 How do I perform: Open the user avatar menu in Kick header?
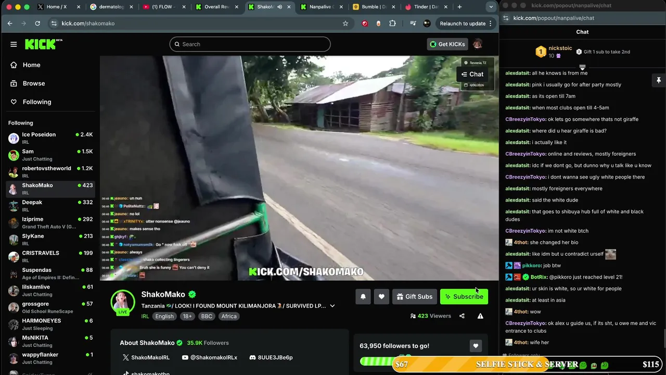click(x=478, y=44)
